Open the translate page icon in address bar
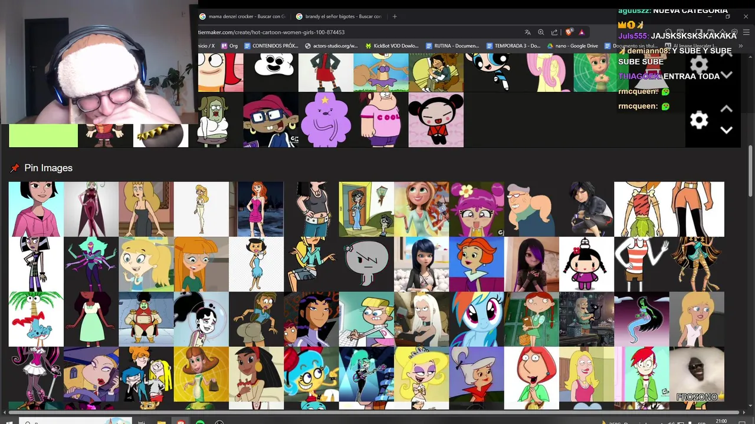This screenshot has height=424, width=755. coord(527,32)
